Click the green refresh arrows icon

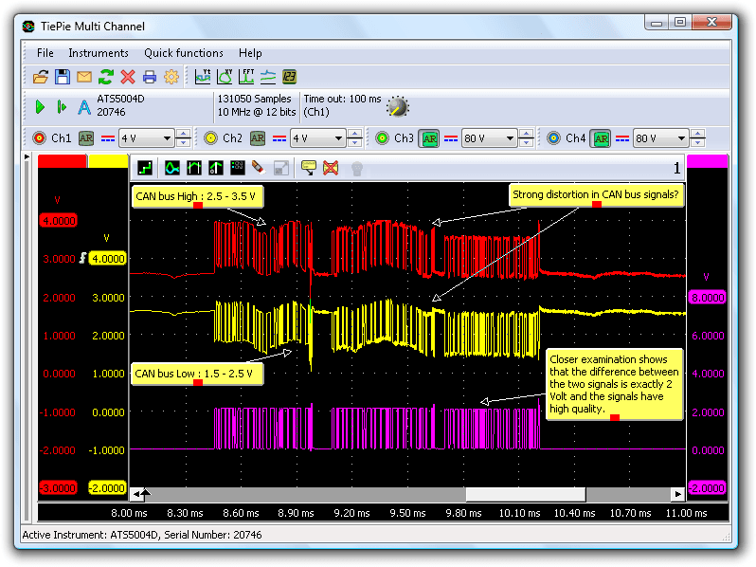tap(106, 77)
